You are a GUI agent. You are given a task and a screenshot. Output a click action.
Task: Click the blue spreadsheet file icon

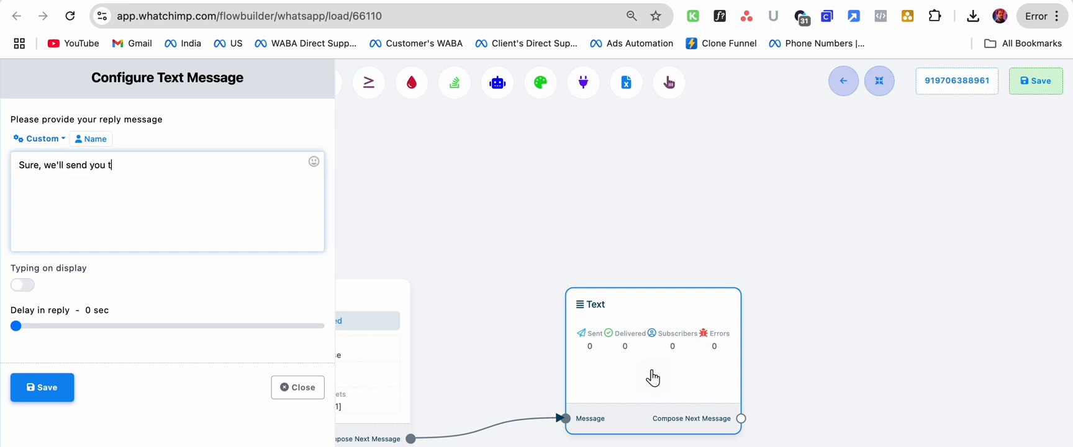click(x=627, y=82)
